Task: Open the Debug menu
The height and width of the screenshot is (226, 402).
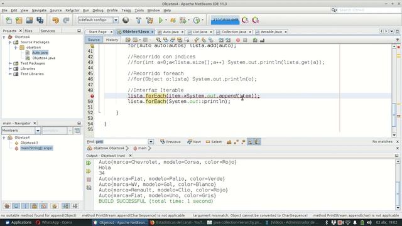Action: (98, 11)
